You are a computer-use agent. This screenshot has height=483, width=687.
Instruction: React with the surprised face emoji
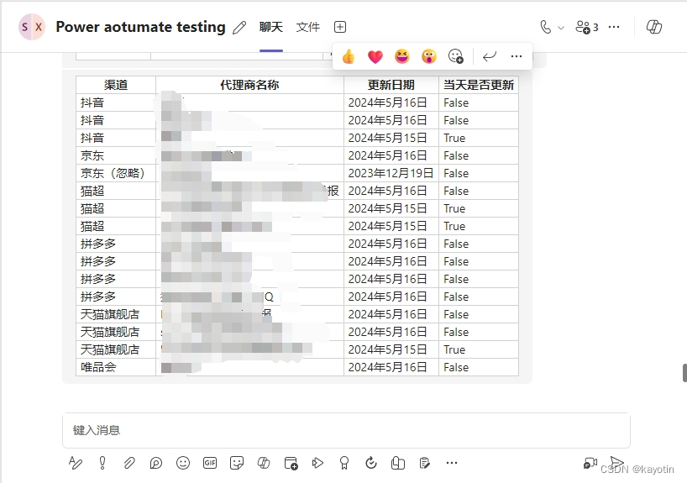pos(429,56)
